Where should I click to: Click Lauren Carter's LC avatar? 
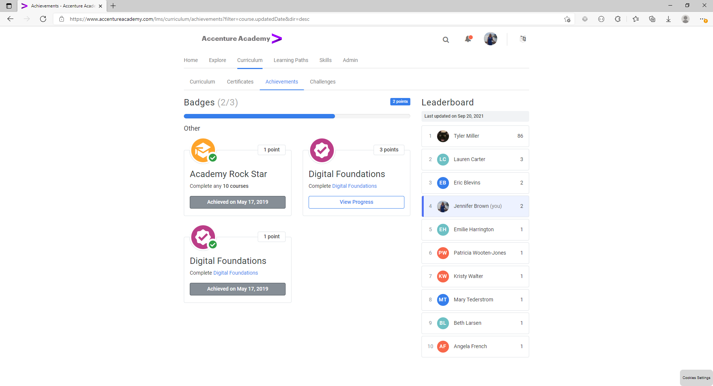[x=443, y=160]
